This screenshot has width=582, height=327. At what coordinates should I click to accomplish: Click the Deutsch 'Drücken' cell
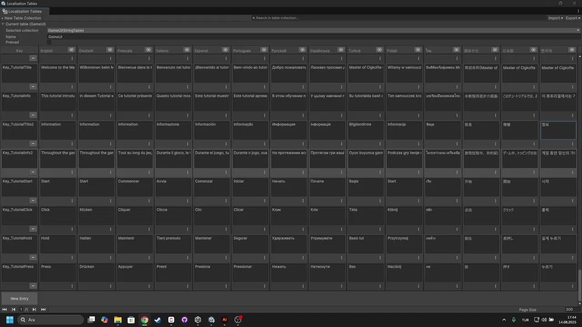(96, 272)
